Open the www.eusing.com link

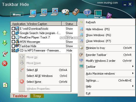click(107, 3)
